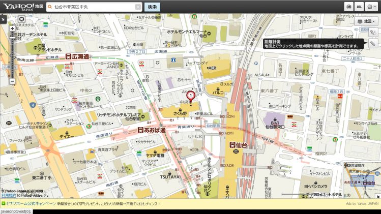Click the ヨドバシカメラ shopping icon

coord(316,182)
